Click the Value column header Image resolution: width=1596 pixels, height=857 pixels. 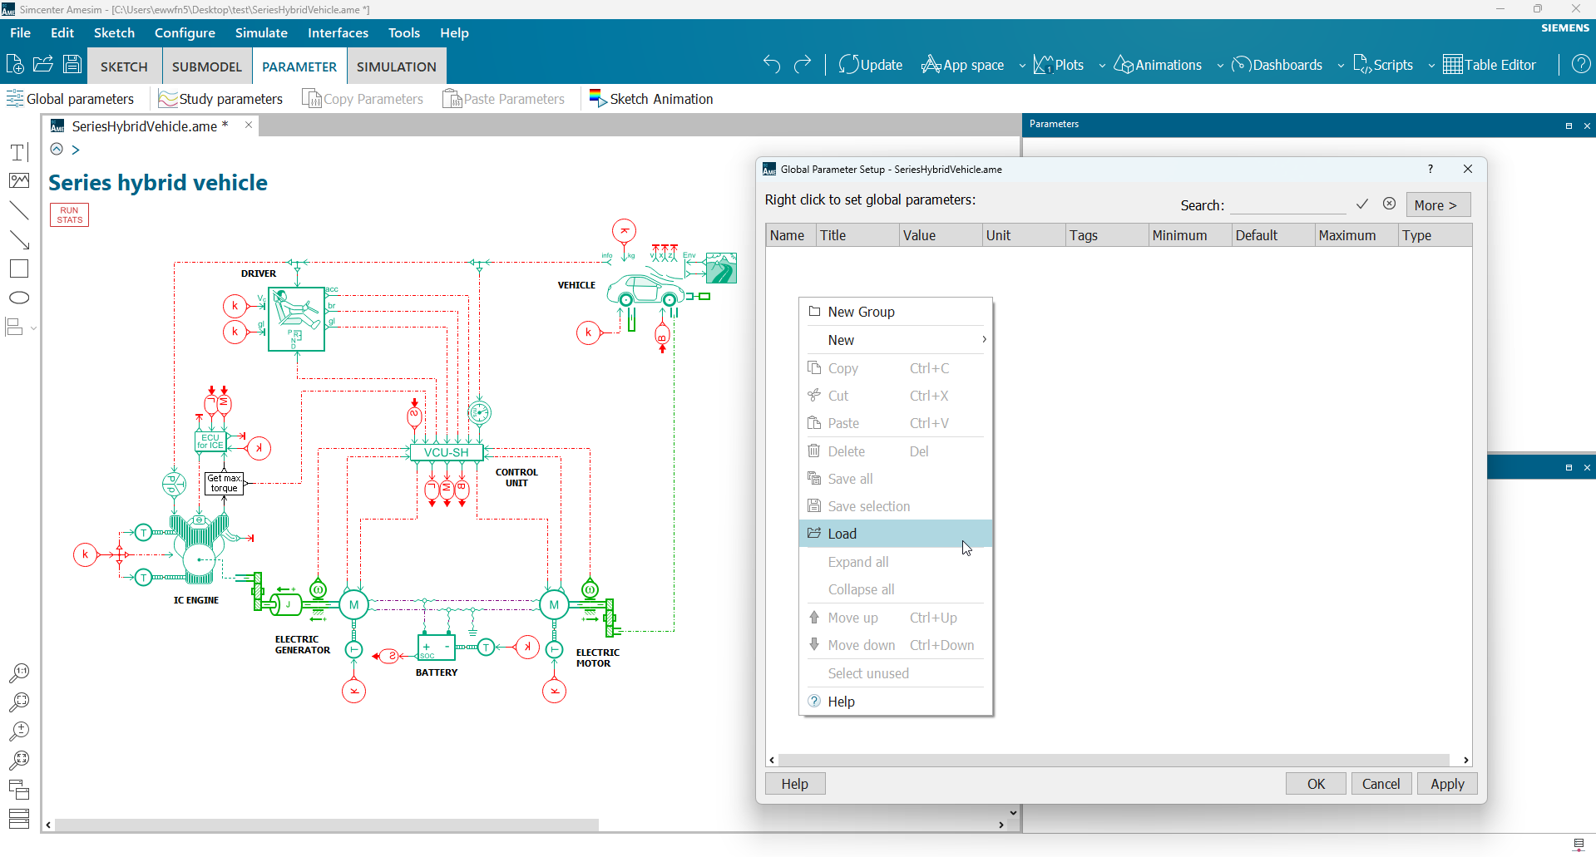[x=940, y=235]
